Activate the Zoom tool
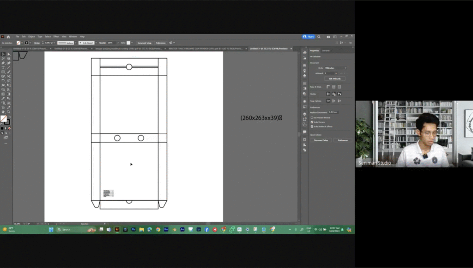This screenshot has width=473, height=268. click(8, 112)
